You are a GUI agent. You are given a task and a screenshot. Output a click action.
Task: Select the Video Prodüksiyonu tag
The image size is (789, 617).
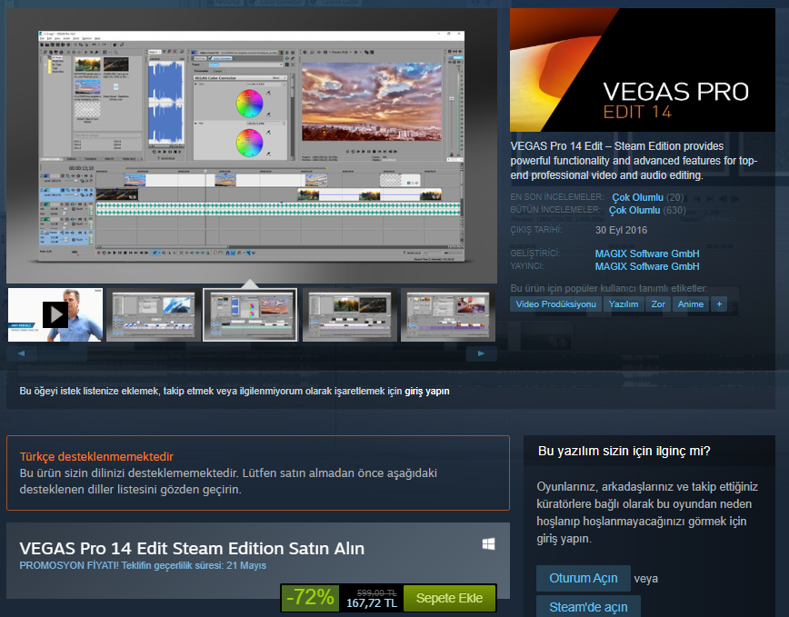pos(556,304)
